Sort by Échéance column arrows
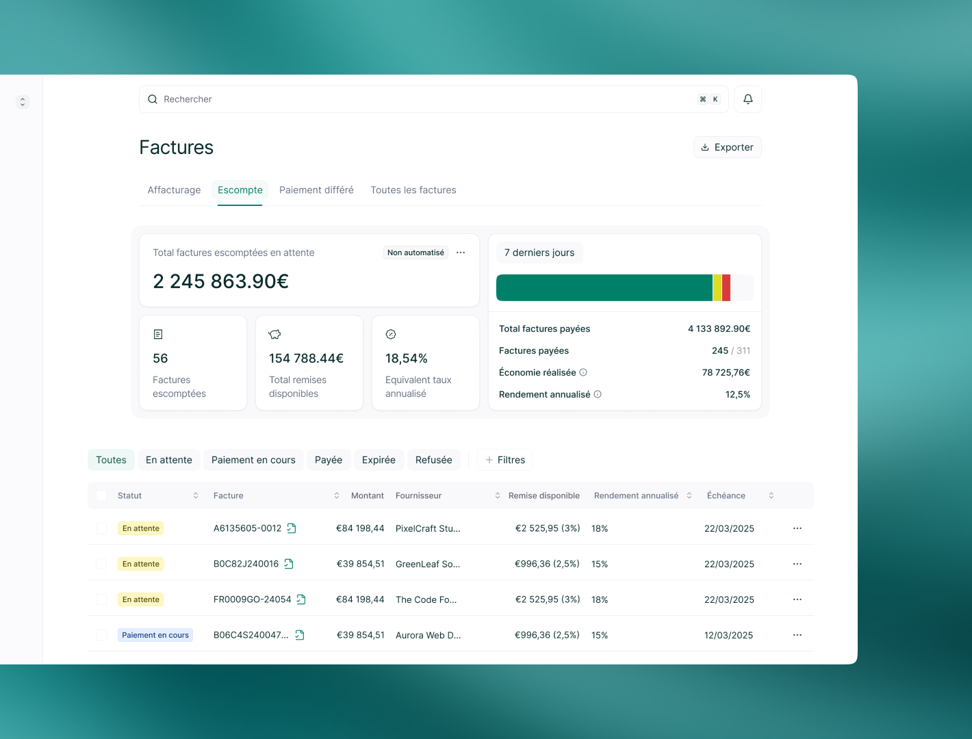The image size is (972, 739). click(x=771, y=495)
